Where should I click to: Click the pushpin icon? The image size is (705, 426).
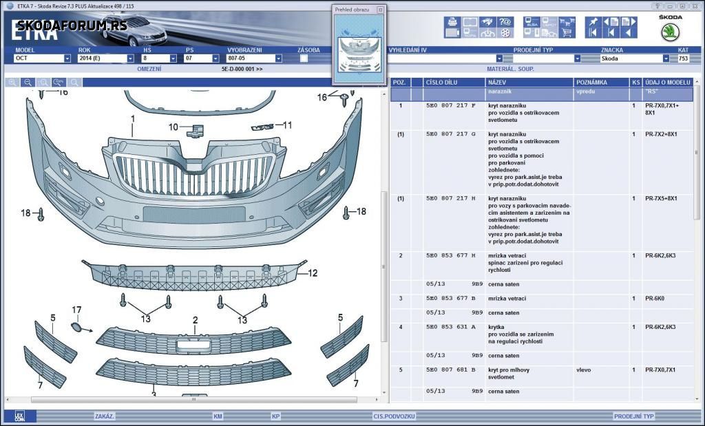tap(593, 21)
